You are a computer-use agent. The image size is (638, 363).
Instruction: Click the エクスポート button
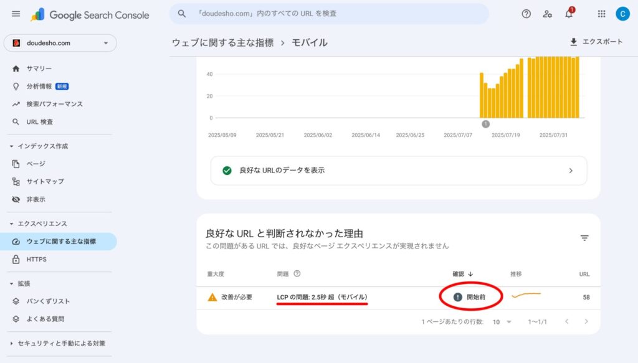[596, 42]
